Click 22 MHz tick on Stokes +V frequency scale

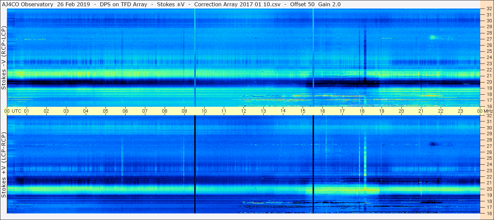[x=489, y=176]
